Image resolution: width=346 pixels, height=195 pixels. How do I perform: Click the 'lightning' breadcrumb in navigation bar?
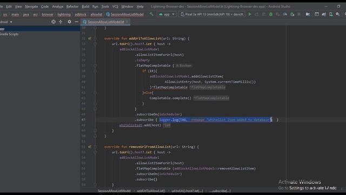(64, 15)
